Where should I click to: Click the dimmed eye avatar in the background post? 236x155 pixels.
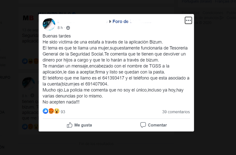tap(28, 83)
